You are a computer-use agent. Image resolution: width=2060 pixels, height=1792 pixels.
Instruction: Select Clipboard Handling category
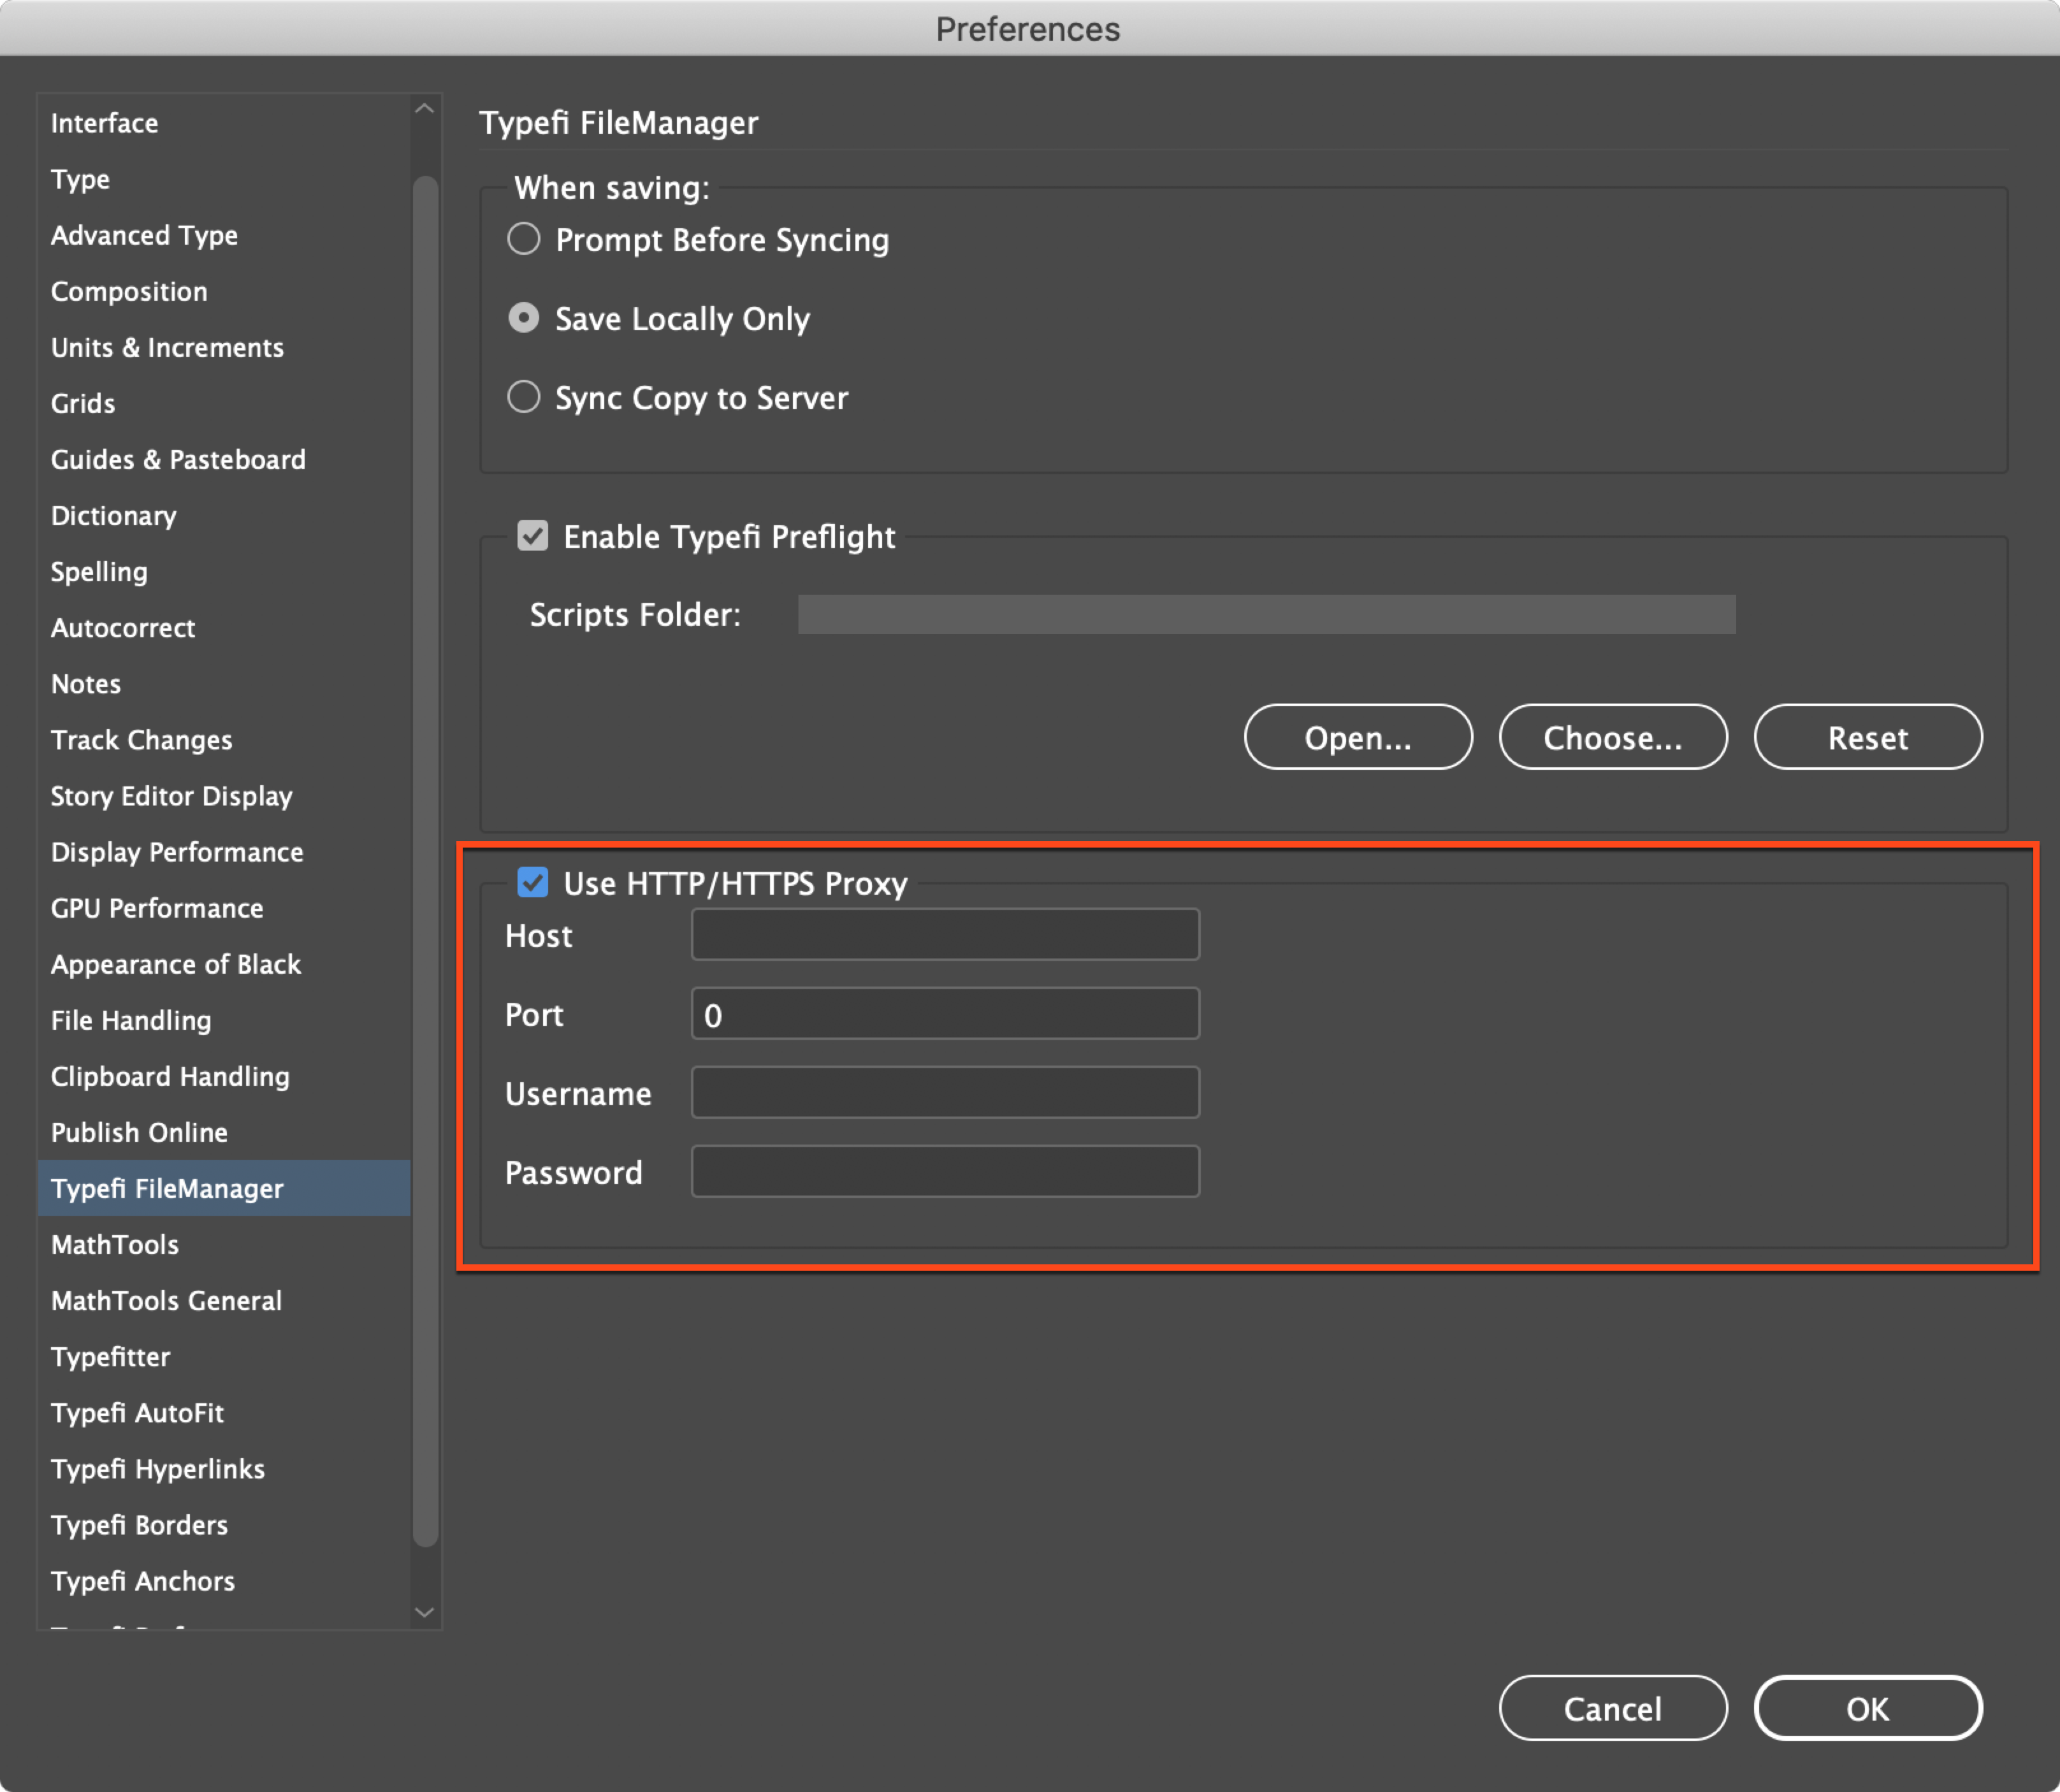click(224, 1075)
